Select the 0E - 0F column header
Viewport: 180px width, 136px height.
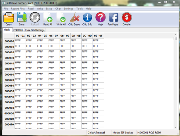pyautogui.click(x=98, y=36)
